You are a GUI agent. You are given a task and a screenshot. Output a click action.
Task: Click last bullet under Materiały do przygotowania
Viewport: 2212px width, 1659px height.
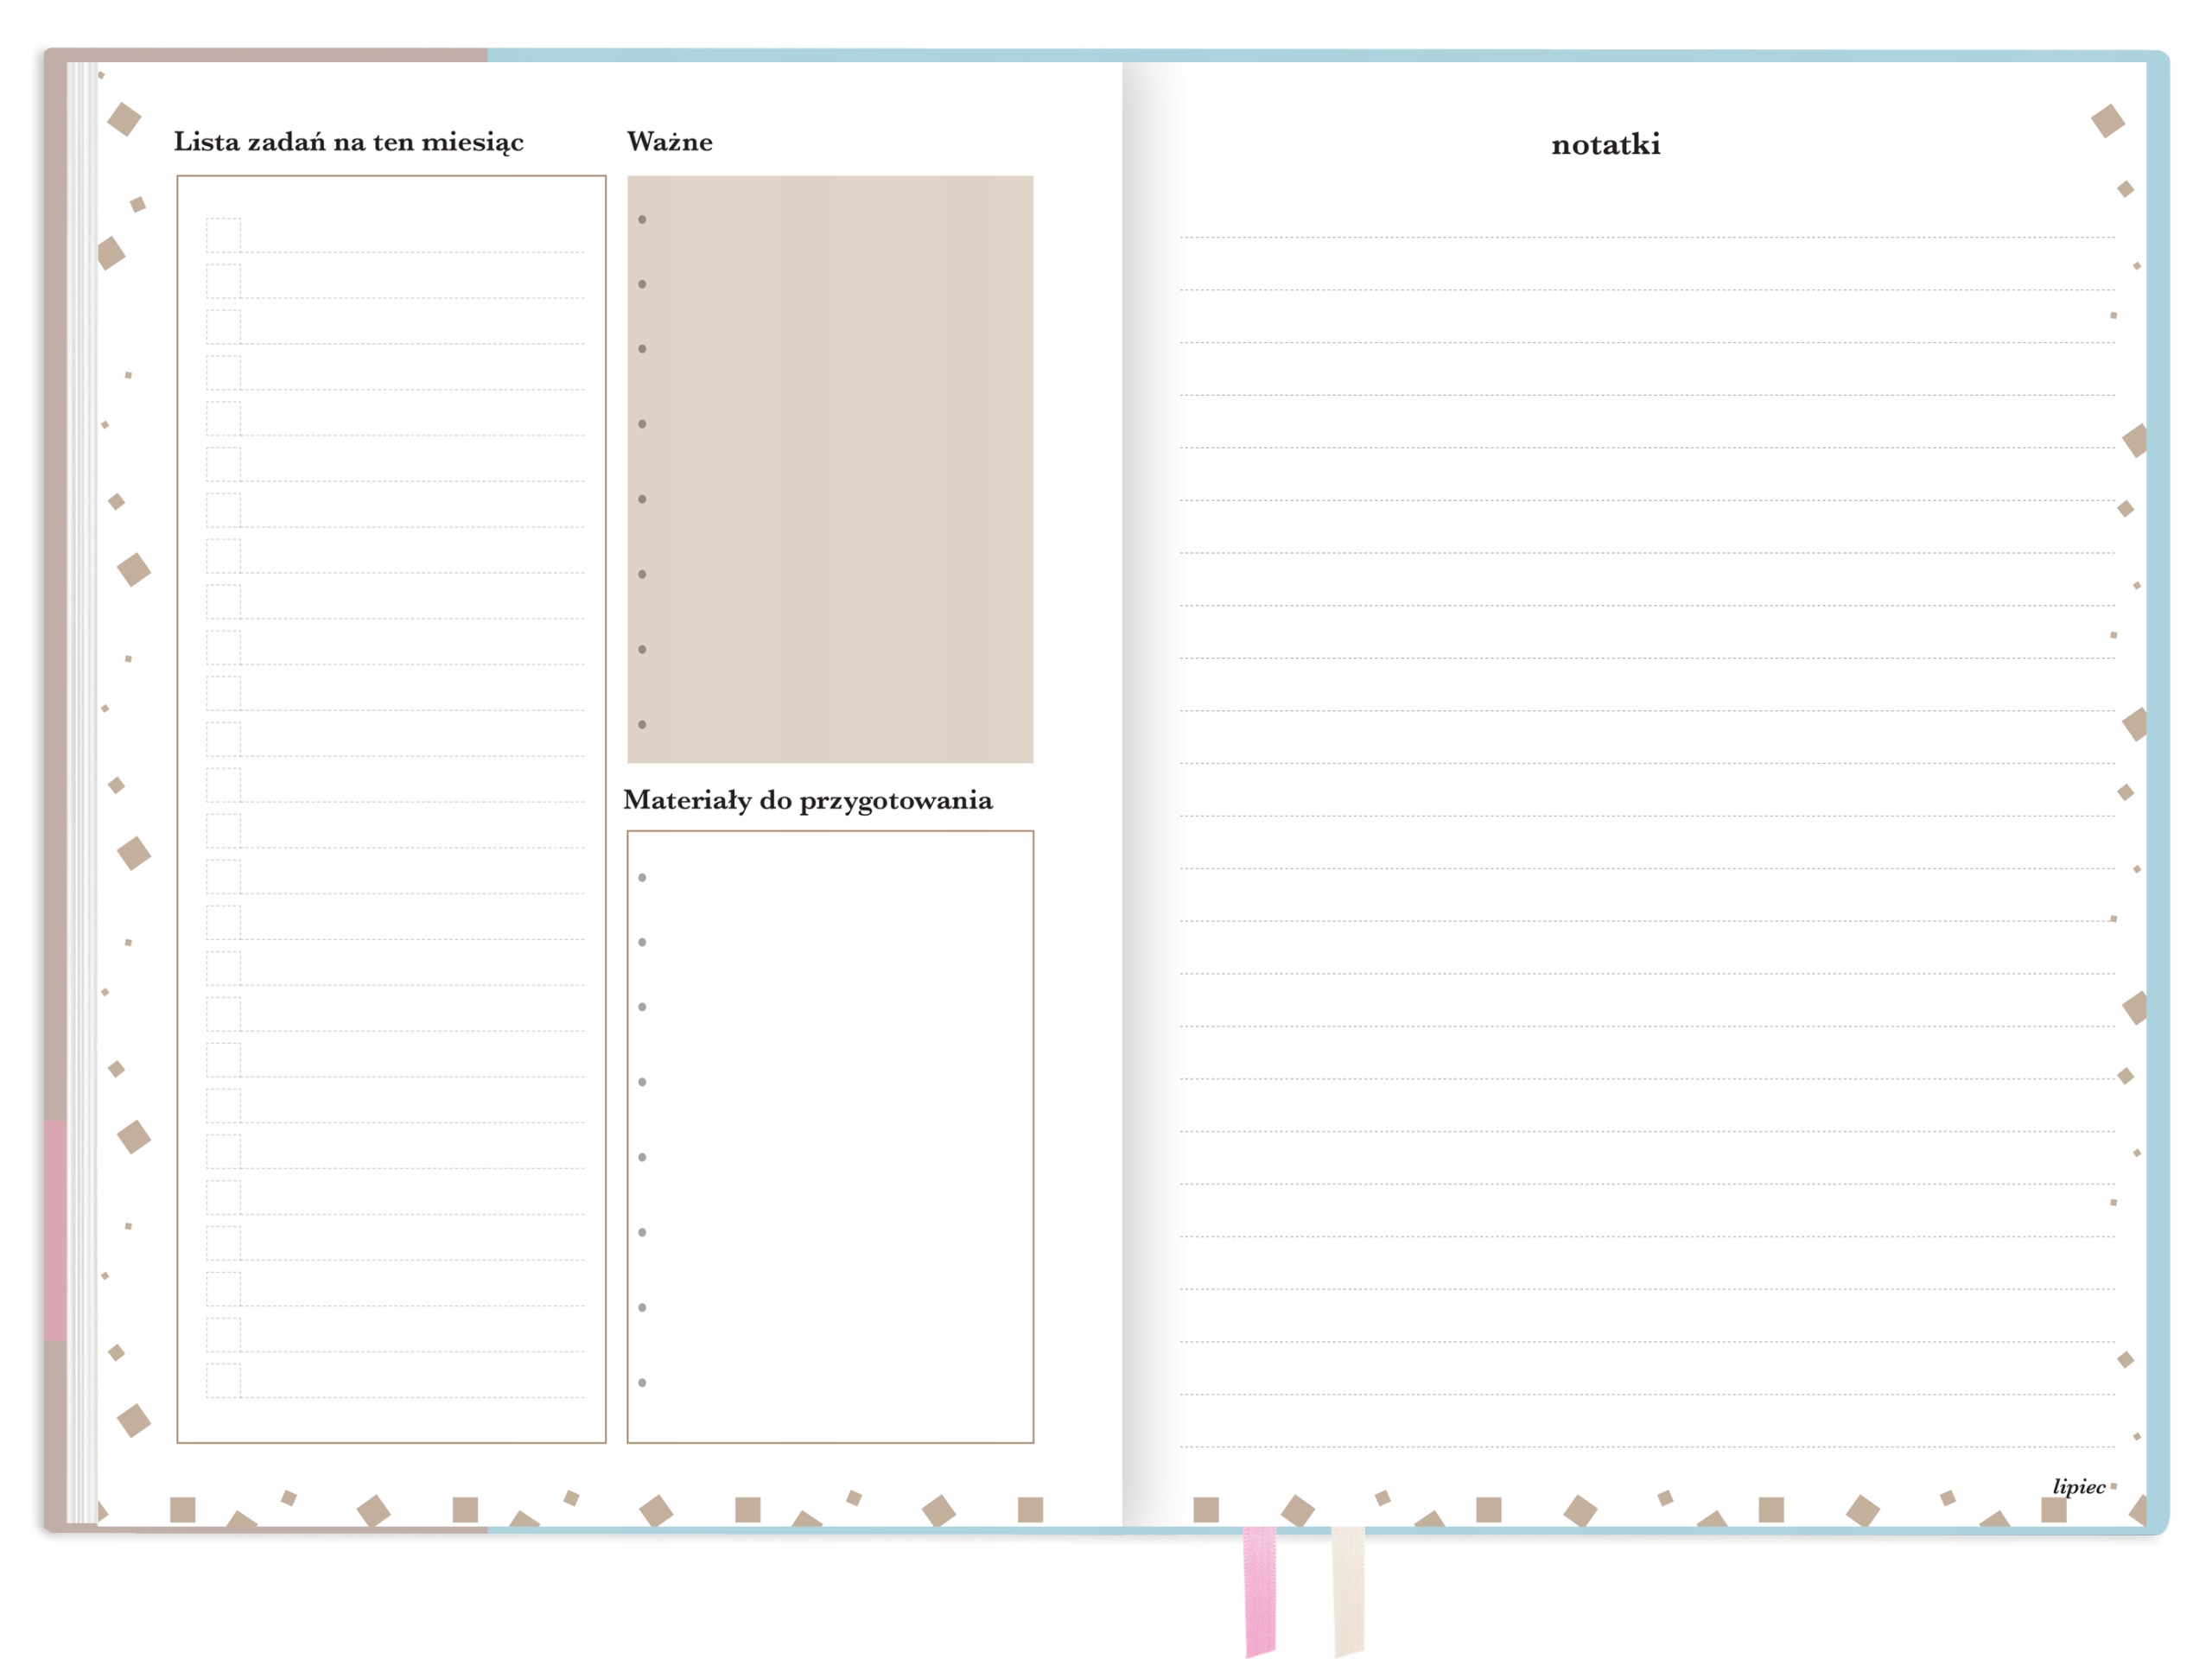642,1382
